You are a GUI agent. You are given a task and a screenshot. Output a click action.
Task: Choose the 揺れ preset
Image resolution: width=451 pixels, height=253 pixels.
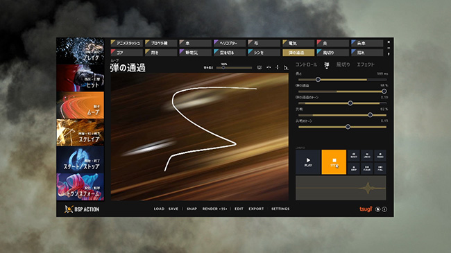click(x=367, y=53)
